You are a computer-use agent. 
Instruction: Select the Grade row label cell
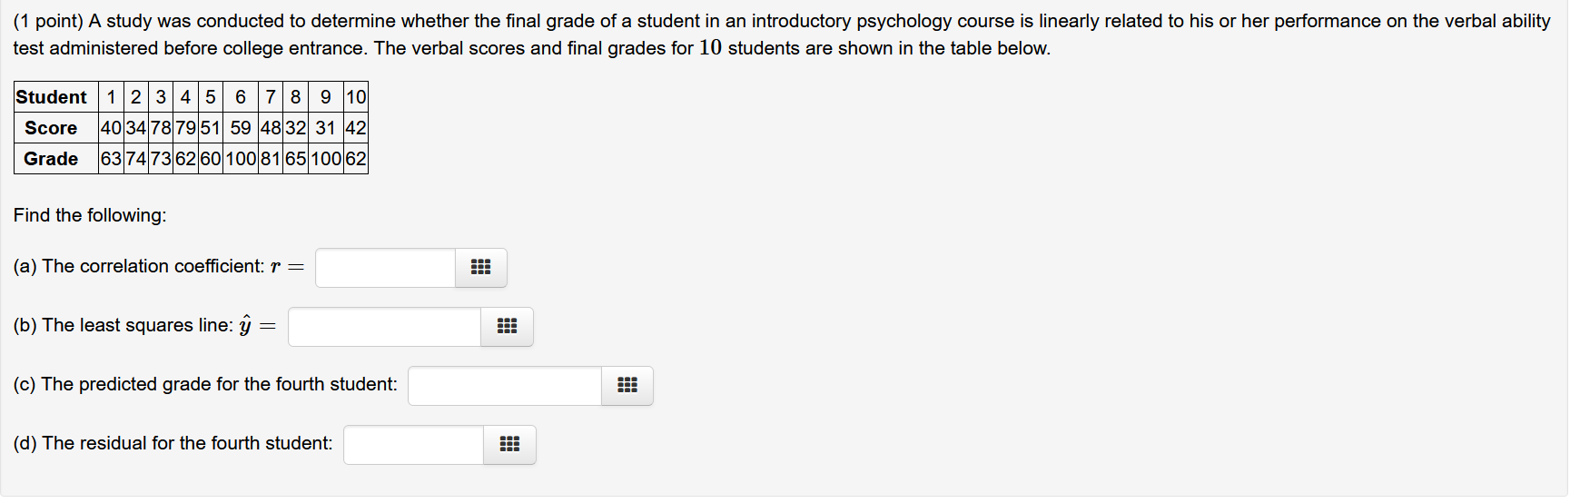tap(52, 159)
